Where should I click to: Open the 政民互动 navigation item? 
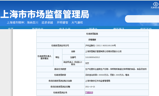coord(146,28)
